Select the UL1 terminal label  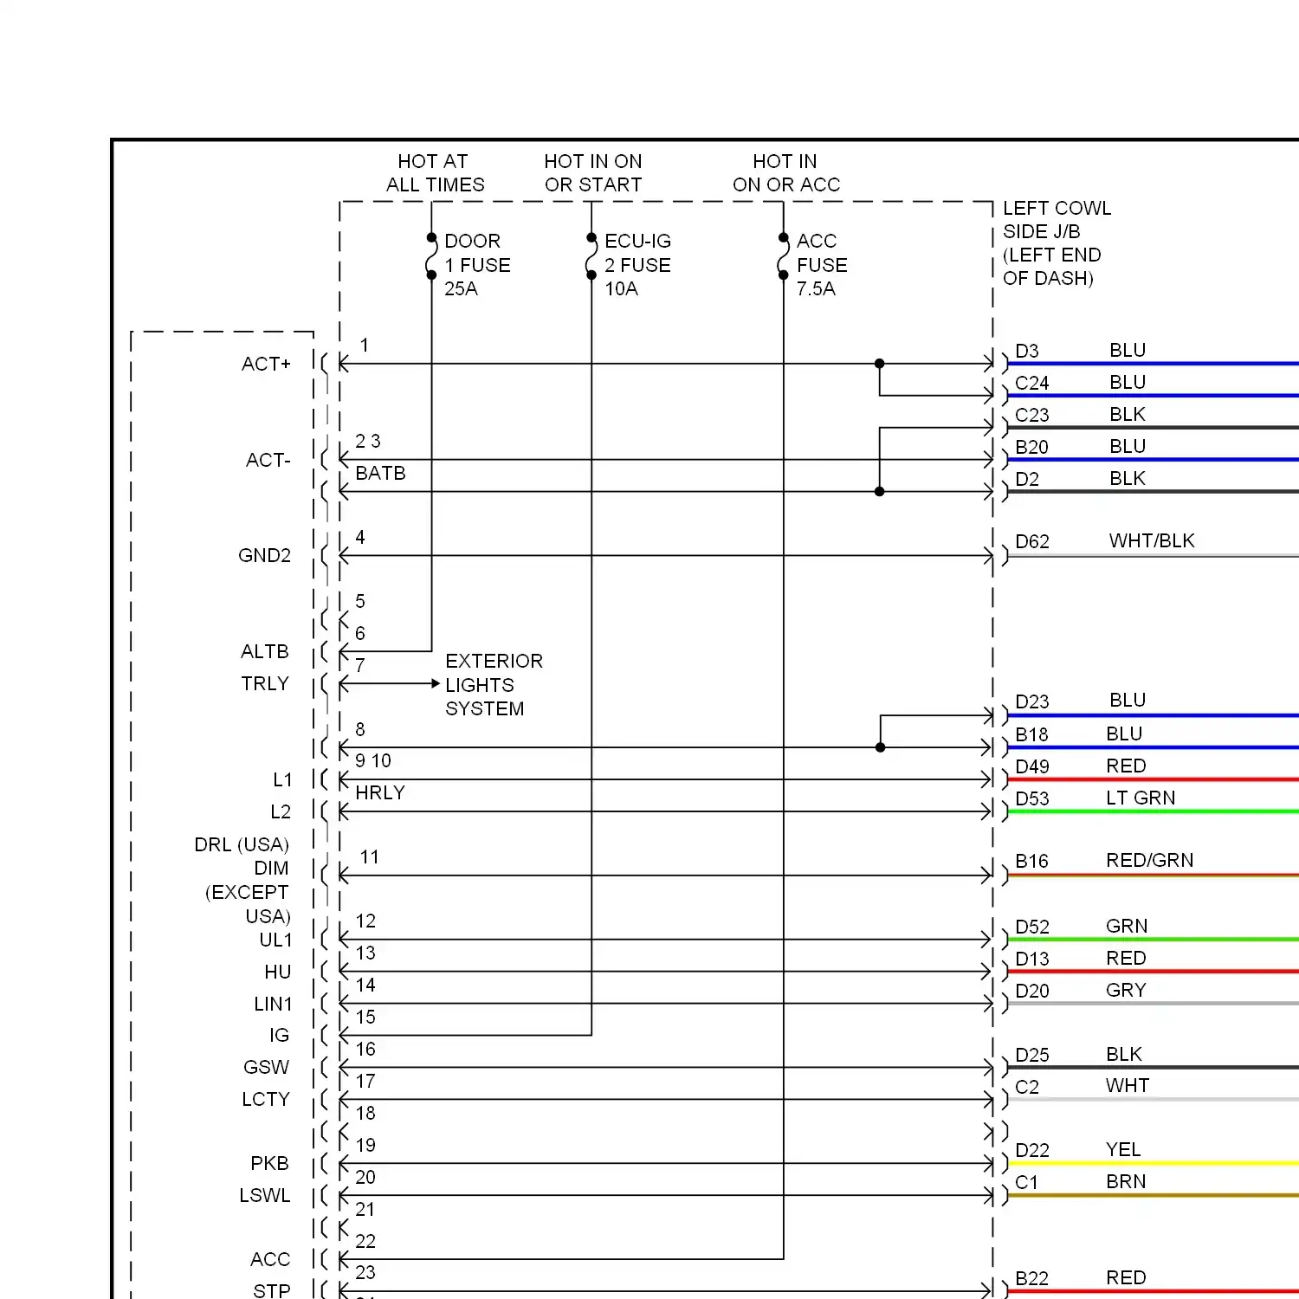276,940
